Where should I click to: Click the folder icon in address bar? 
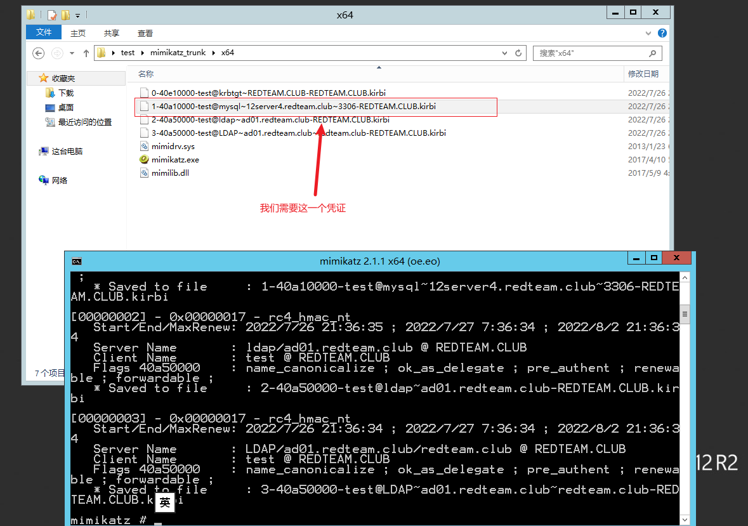[101, 53]
